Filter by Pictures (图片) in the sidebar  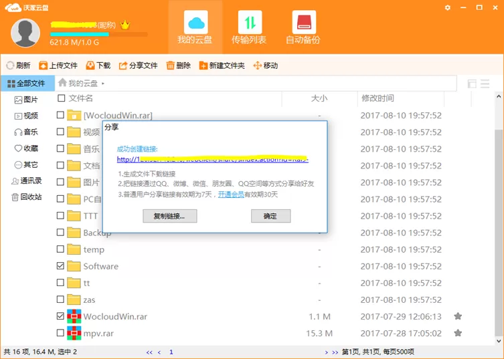click(26, 100)
